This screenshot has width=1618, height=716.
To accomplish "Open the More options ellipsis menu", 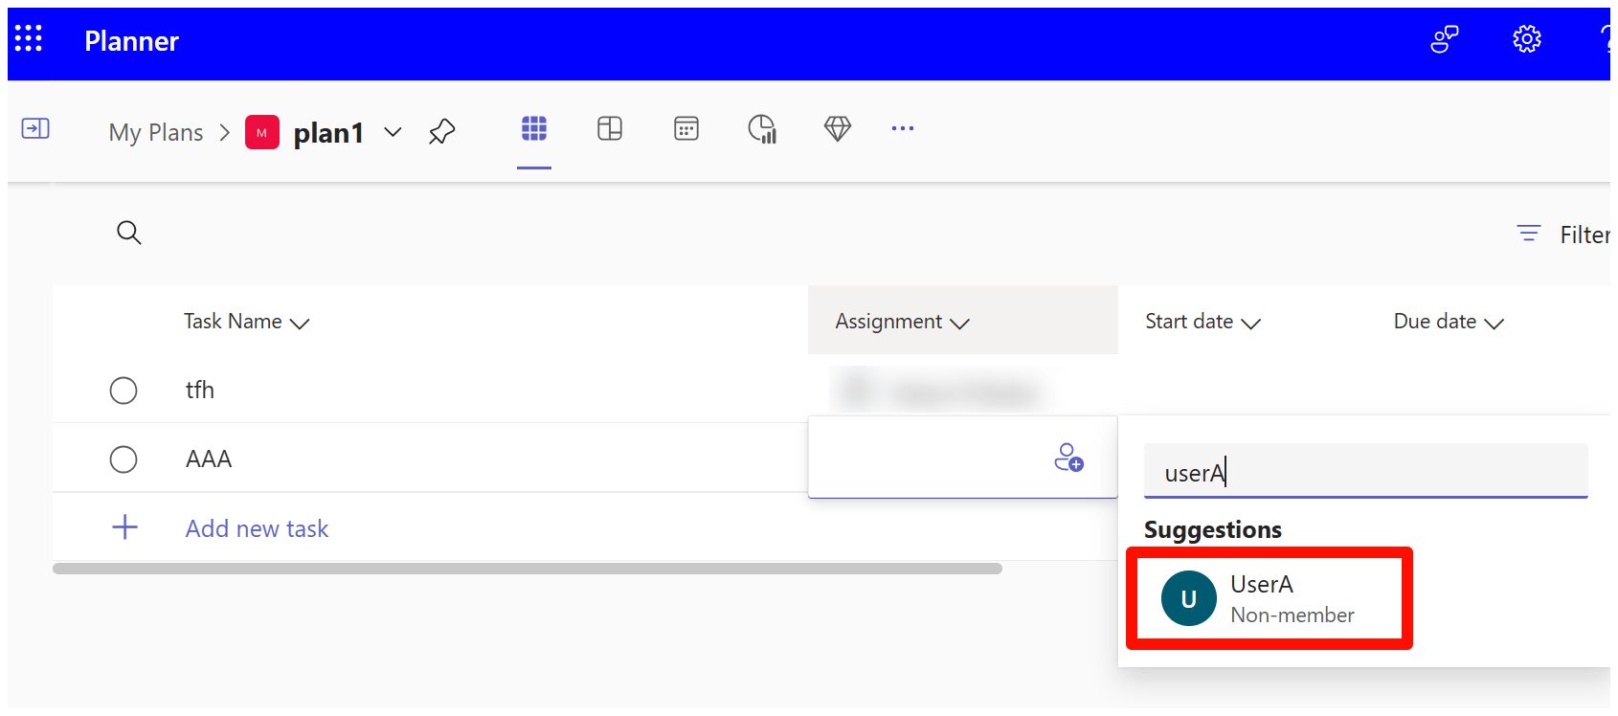I will [903, 128].
